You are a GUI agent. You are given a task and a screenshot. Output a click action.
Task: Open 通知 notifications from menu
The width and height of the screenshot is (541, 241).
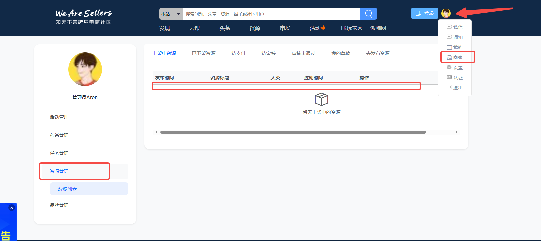(455, 37)
